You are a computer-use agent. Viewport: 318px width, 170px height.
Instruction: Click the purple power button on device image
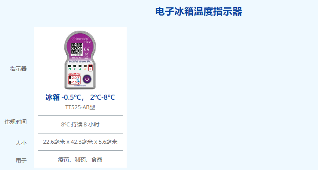[87, 79]
